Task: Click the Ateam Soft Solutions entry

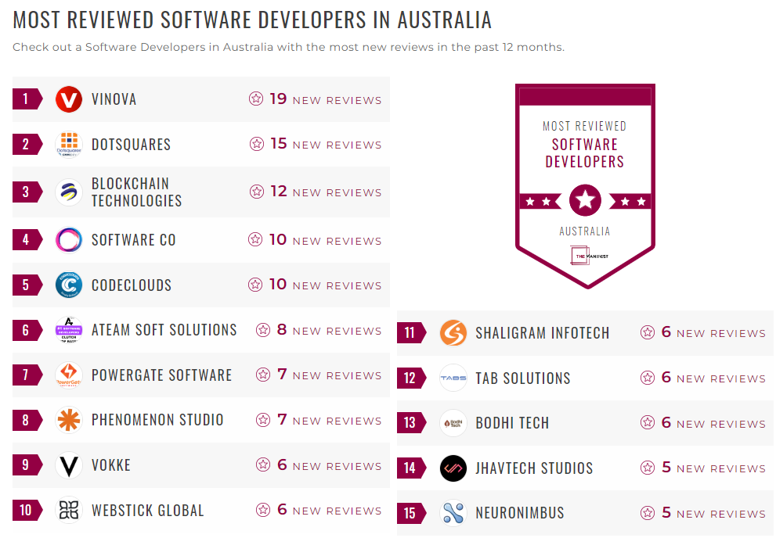Action: pos(164,330)
